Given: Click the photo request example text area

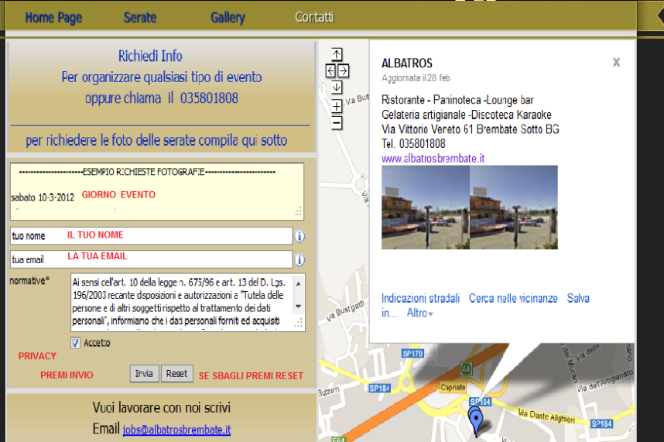Looking at the screenshot, I should click(x=156, y=191).
